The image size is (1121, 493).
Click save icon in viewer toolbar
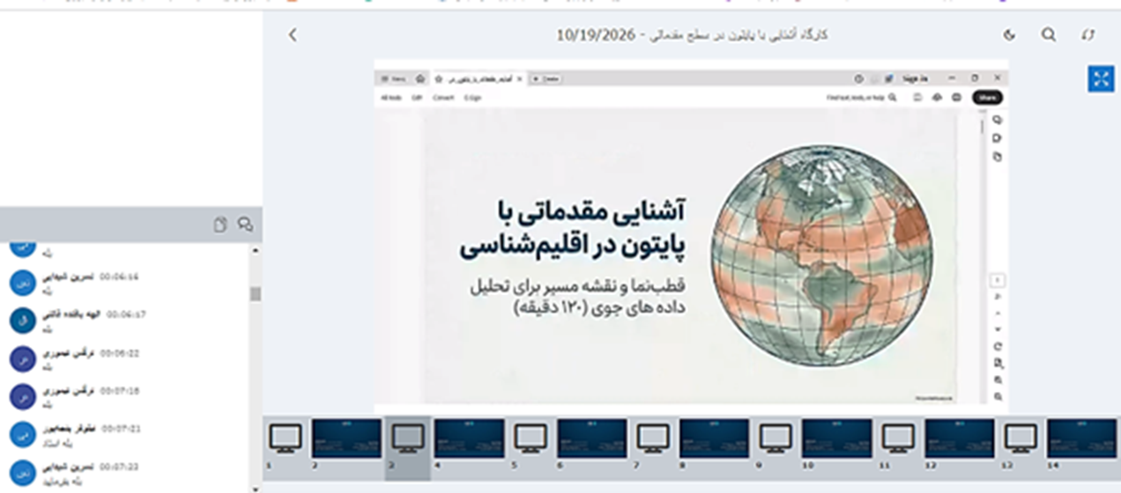[x=917, y=98]
